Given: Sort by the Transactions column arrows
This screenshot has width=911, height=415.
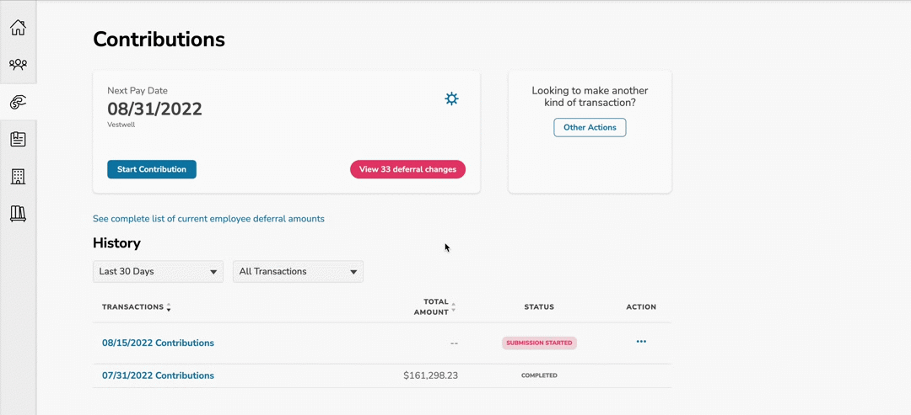Looking at the screenshot, I should tap(169, 307).
